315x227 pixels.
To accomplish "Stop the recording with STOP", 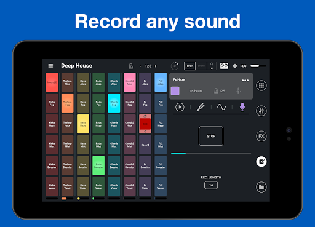I will pyautogui.click(x=211, y=136).
